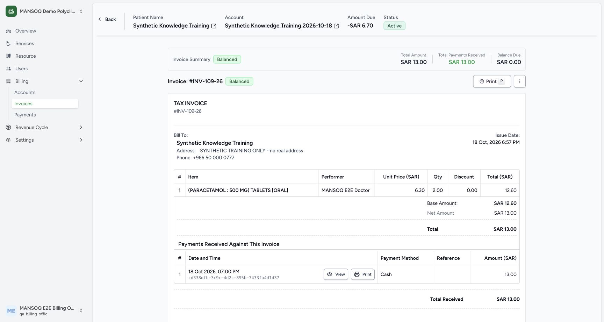Open user menu chevron beside MANSOQ E2E Billing
604x322 pixels.
click(81, 310)
